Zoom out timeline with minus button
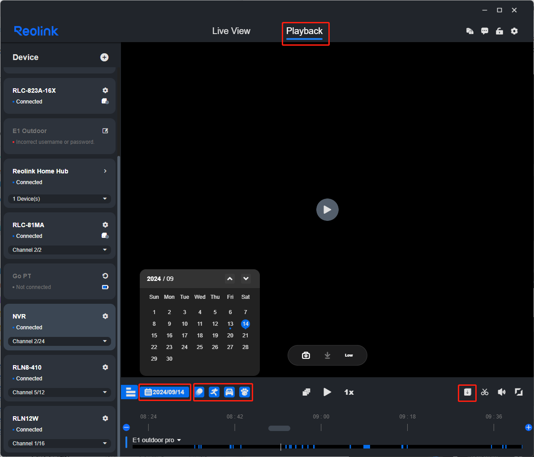 [126, 427]
